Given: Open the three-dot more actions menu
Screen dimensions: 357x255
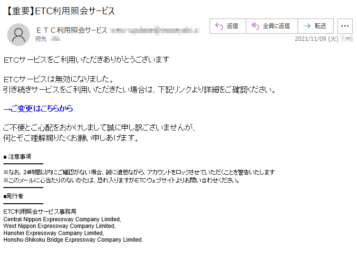Looking at the screenshot, I should tap(345, 26).
